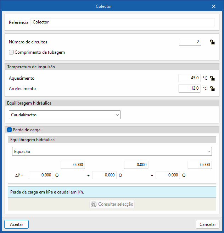Edit the Arrefecimento temperature value 12.0
Screen dimensions: 224x233
coord(189,89)
